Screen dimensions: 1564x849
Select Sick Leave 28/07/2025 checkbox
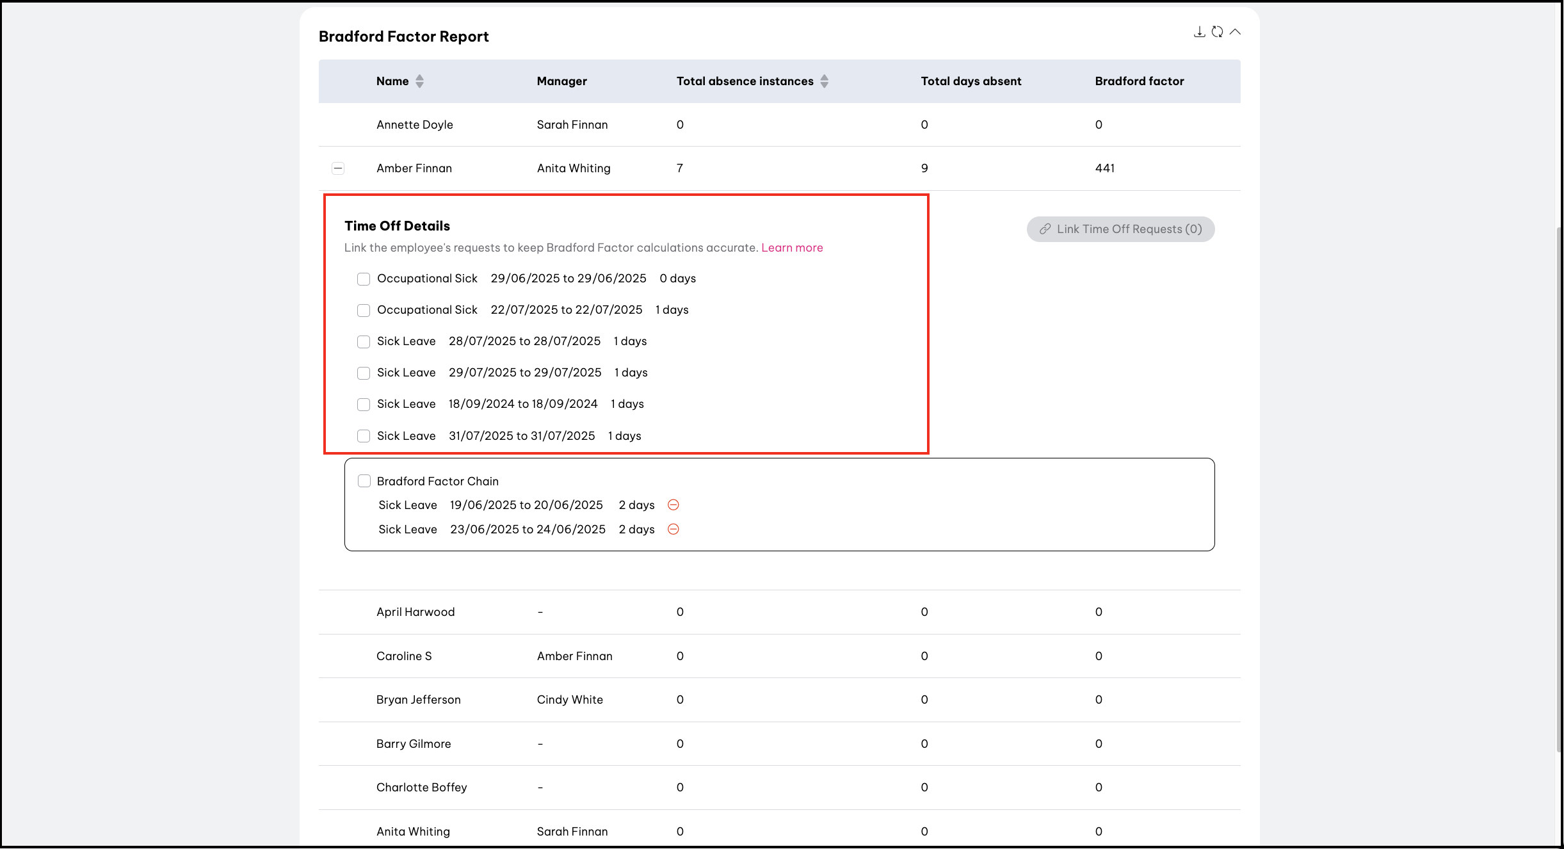tap(364, 342)
